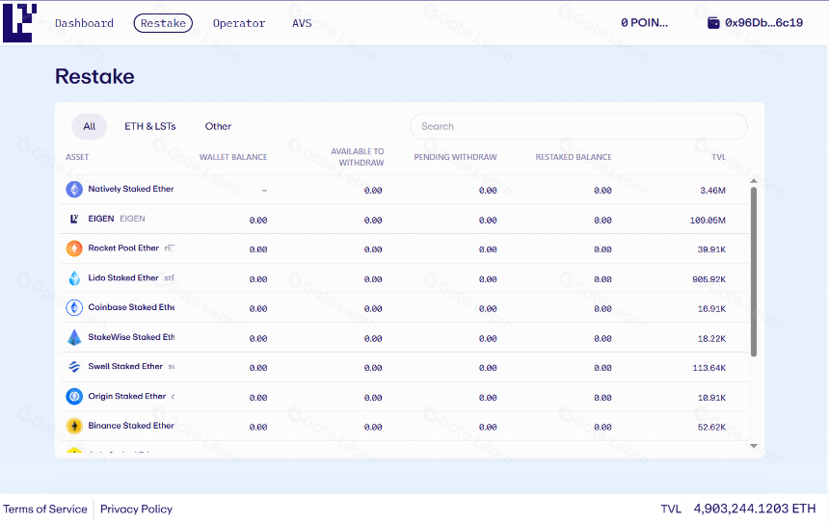829x523 pixels.
Task: Filter assets by ETH & LSTs tab
Action: [x=150, y=126]
